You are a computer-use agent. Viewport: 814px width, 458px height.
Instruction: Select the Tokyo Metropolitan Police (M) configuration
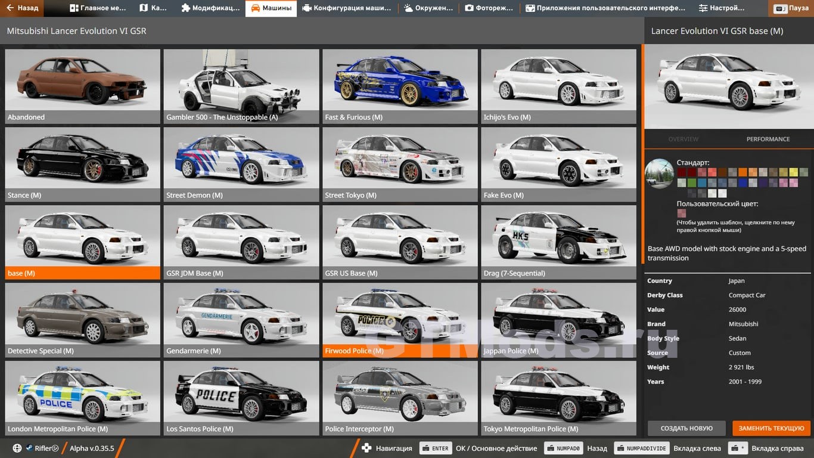click(x=558, y=398)
